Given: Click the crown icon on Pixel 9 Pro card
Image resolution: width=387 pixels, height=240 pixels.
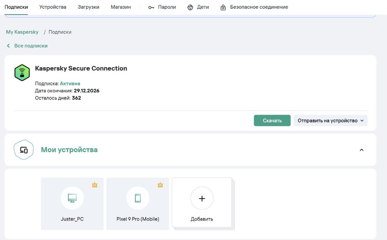Looking at the screenshot, I should tap(160, 185).
